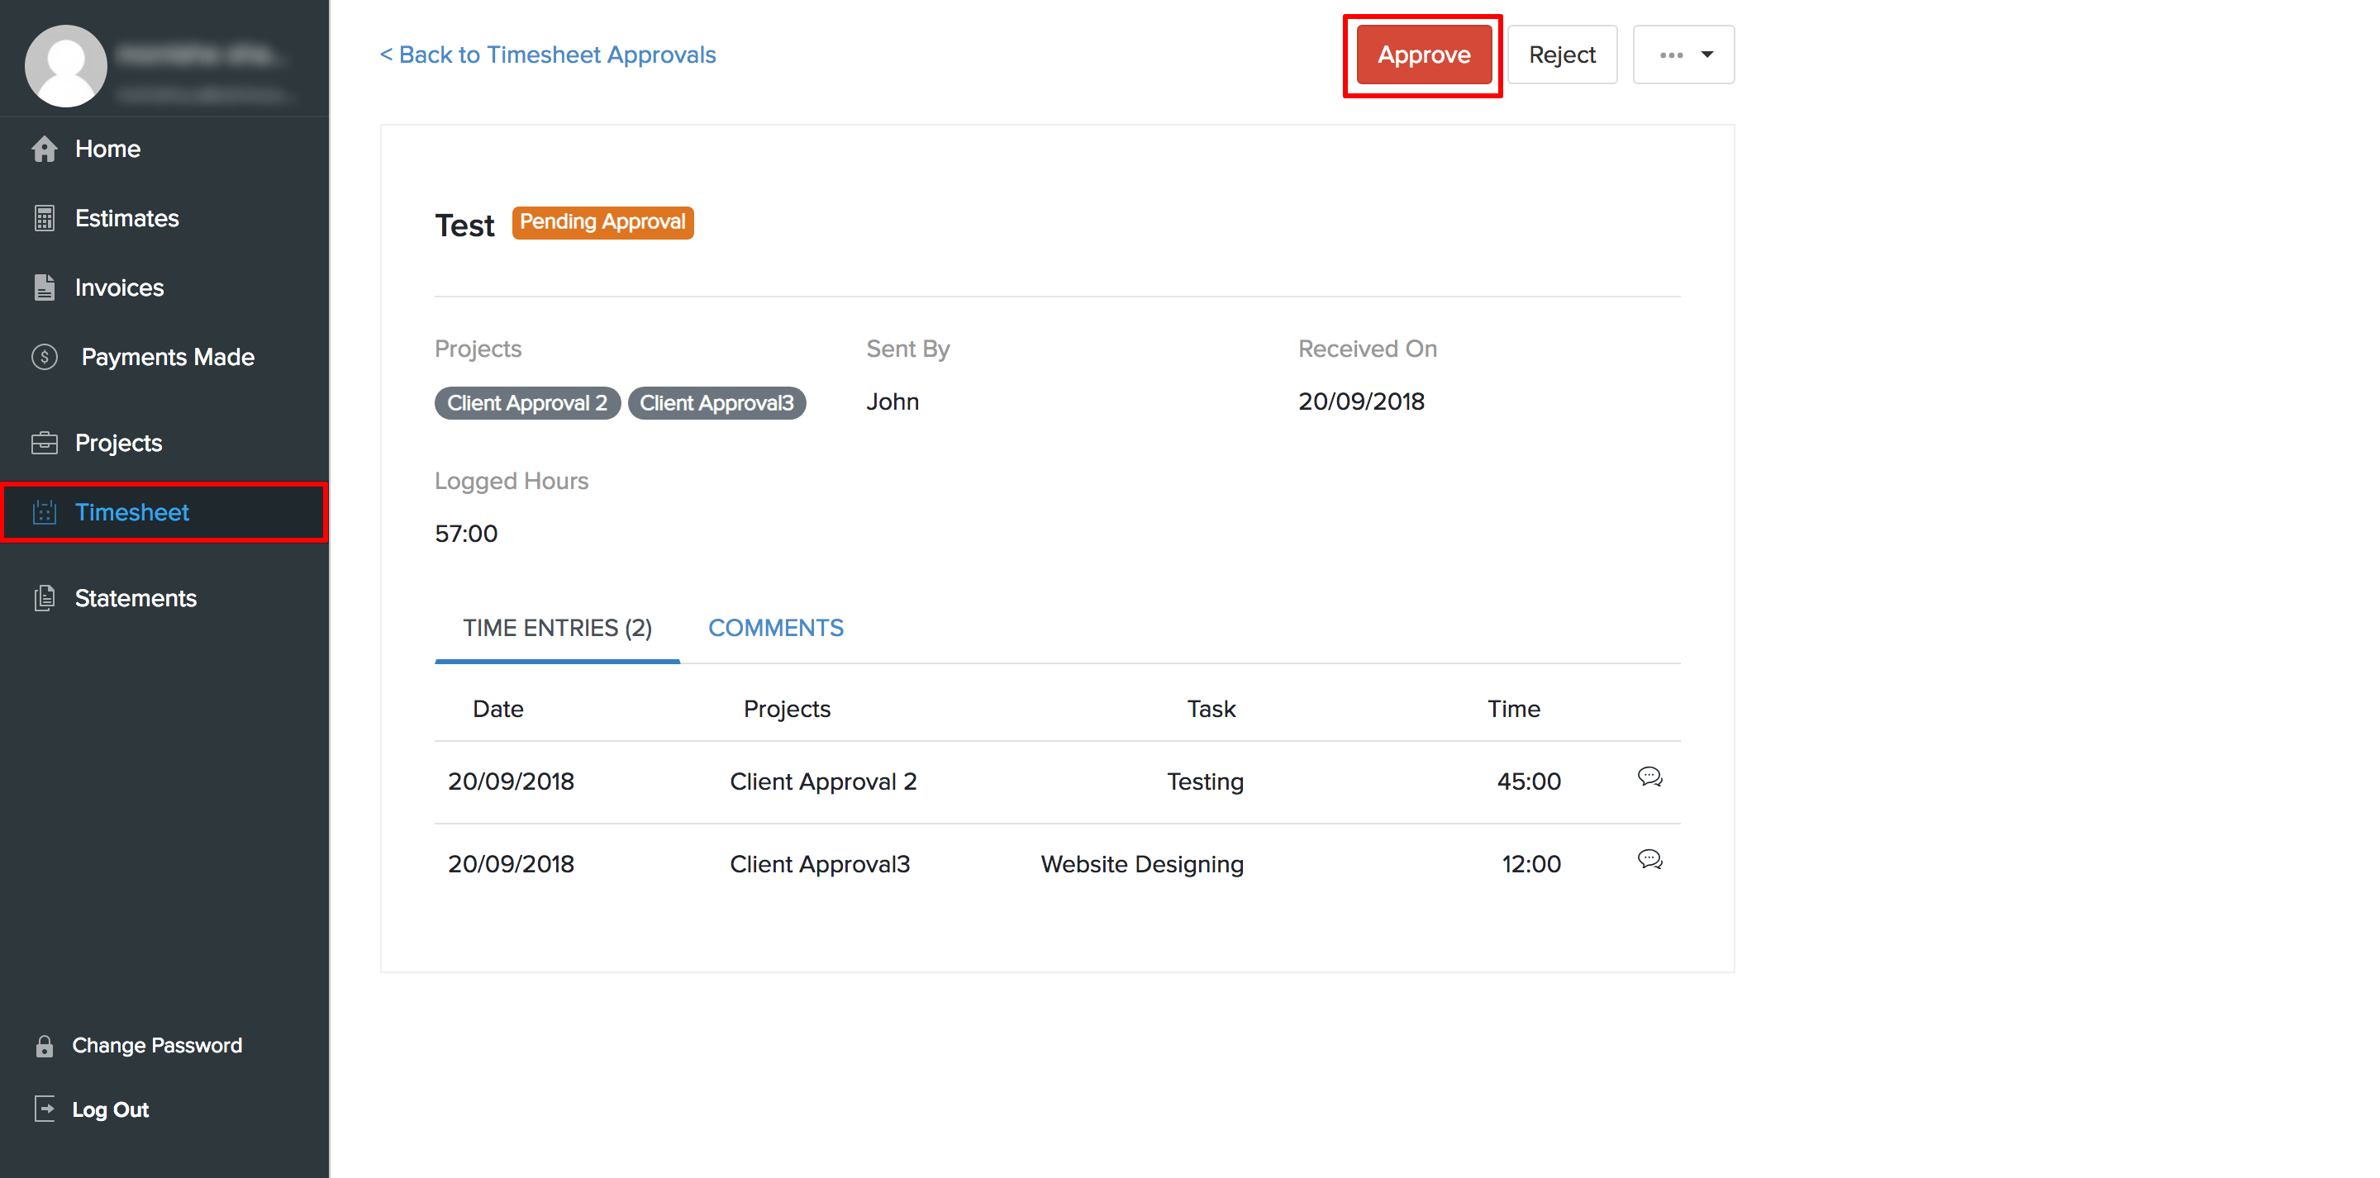Click the Projects briefcase icon
Image resolution: width=2380 pixels, height=1178 pixels.
click(x=45, y=443)
